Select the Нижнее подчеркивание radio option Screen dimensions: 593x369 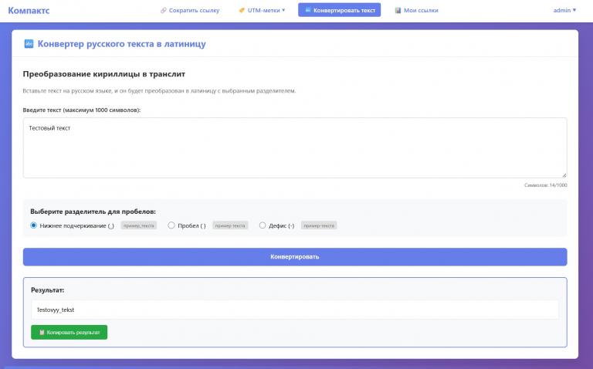click(33, 225)
